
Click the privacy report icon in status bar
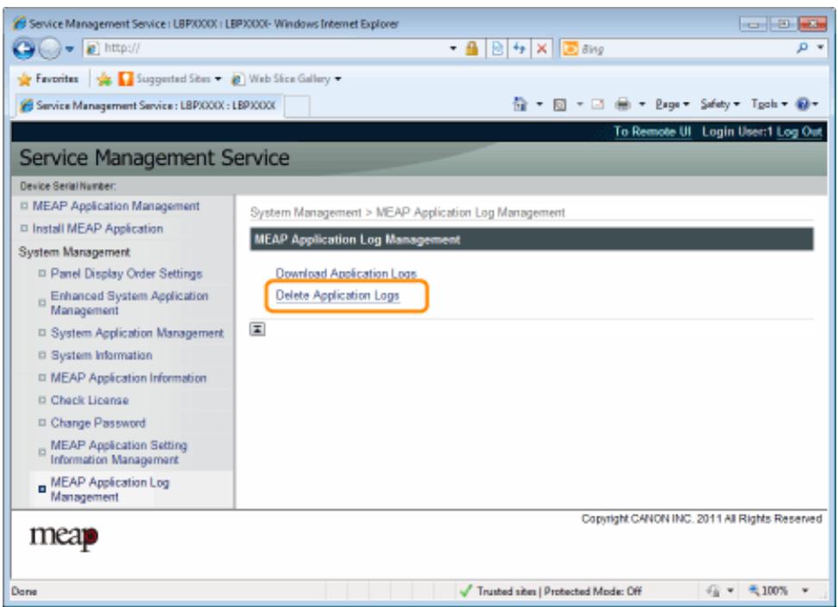[712, 591]
